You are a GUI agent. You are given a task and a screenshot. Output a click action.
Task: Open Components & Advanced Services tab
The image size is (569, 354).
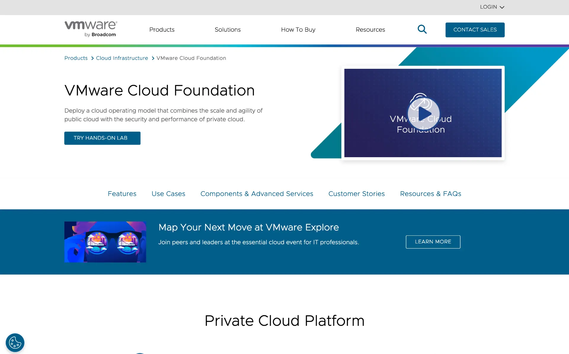(x=257, y=194)
